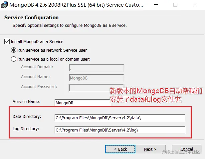Select Run service as local or domain user
Image resolution: width=205 pixels, height=159 pixels.
pos(14,59)
